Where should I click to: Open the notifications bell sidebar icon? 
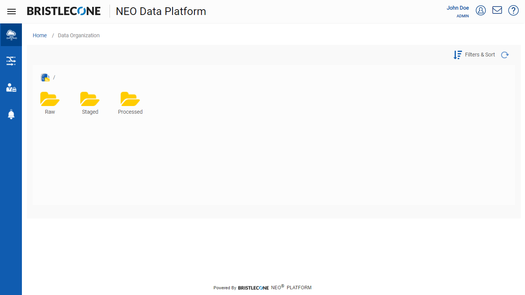(x=11, y=114)
